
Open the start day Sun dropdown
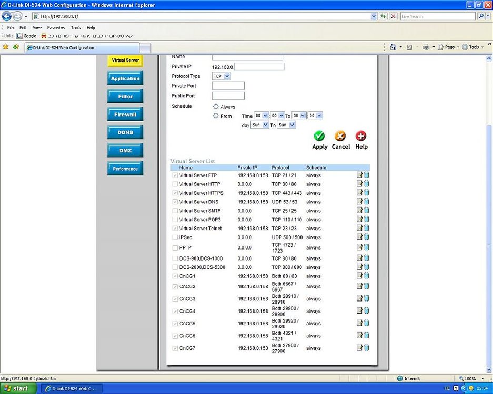[260, 125]
